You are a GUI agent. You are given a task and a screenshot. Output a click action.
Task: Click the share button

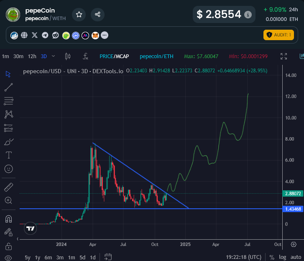(x=97, y=14)
